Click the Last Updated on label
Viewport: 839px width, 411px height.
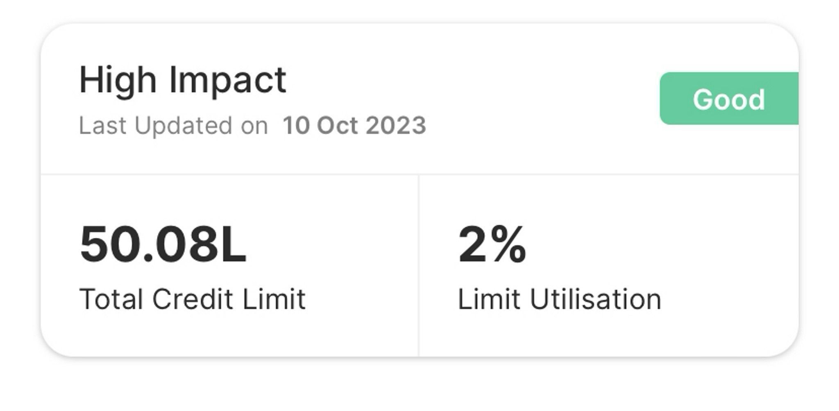click(173, 125)
